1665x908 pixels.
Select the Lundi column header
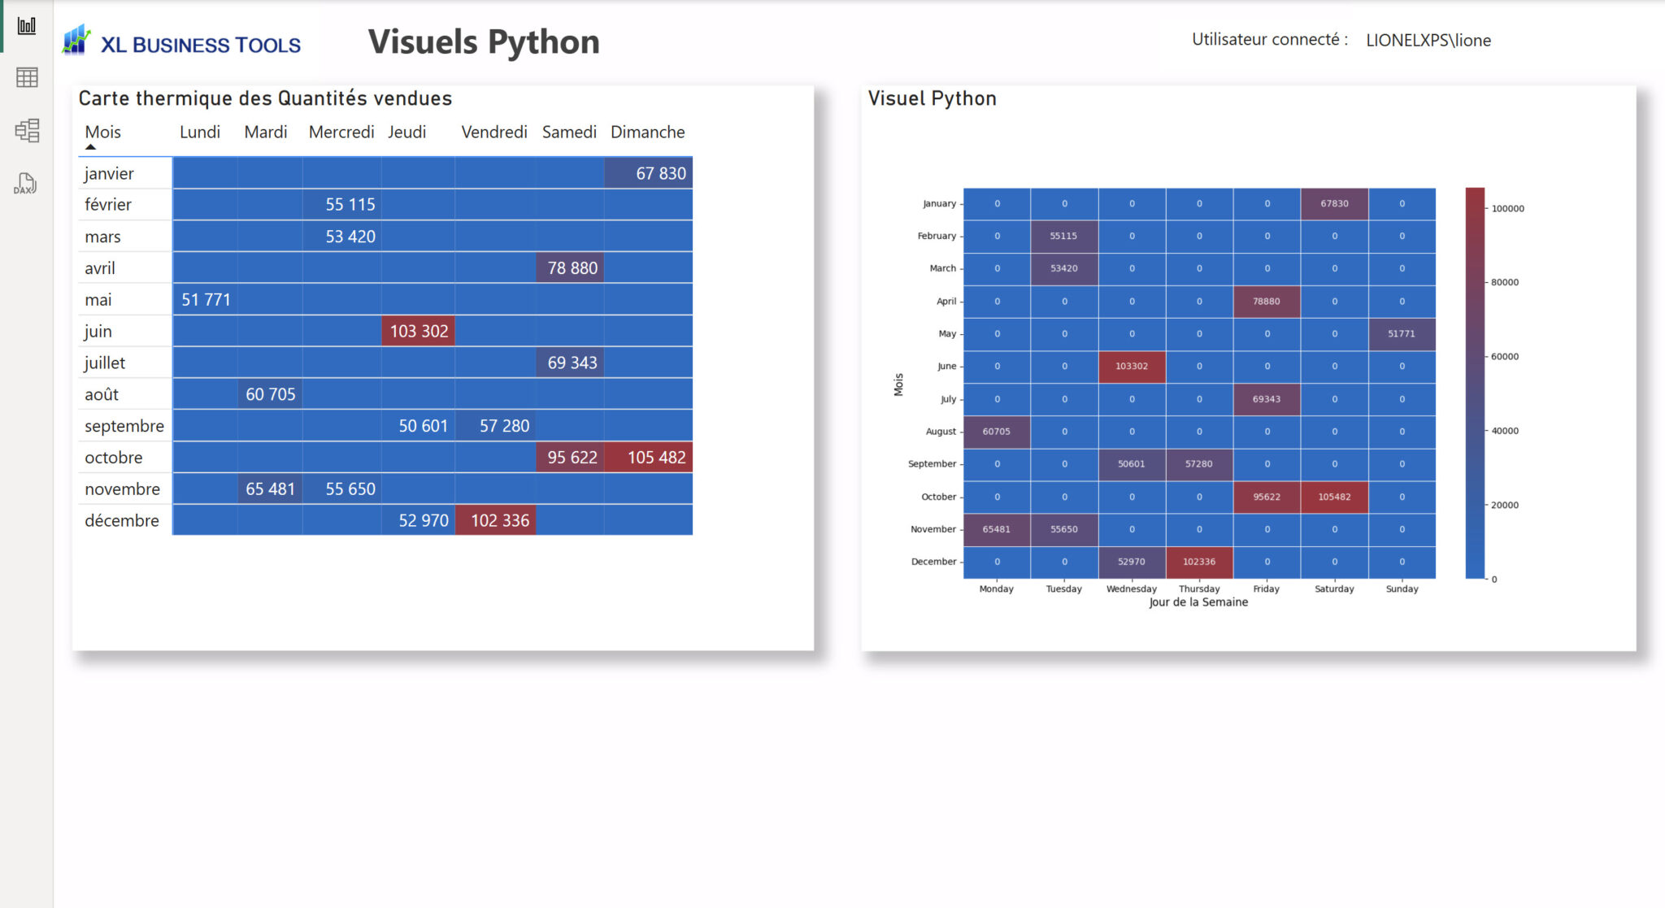pyautogui.click(x=200, y=132)
